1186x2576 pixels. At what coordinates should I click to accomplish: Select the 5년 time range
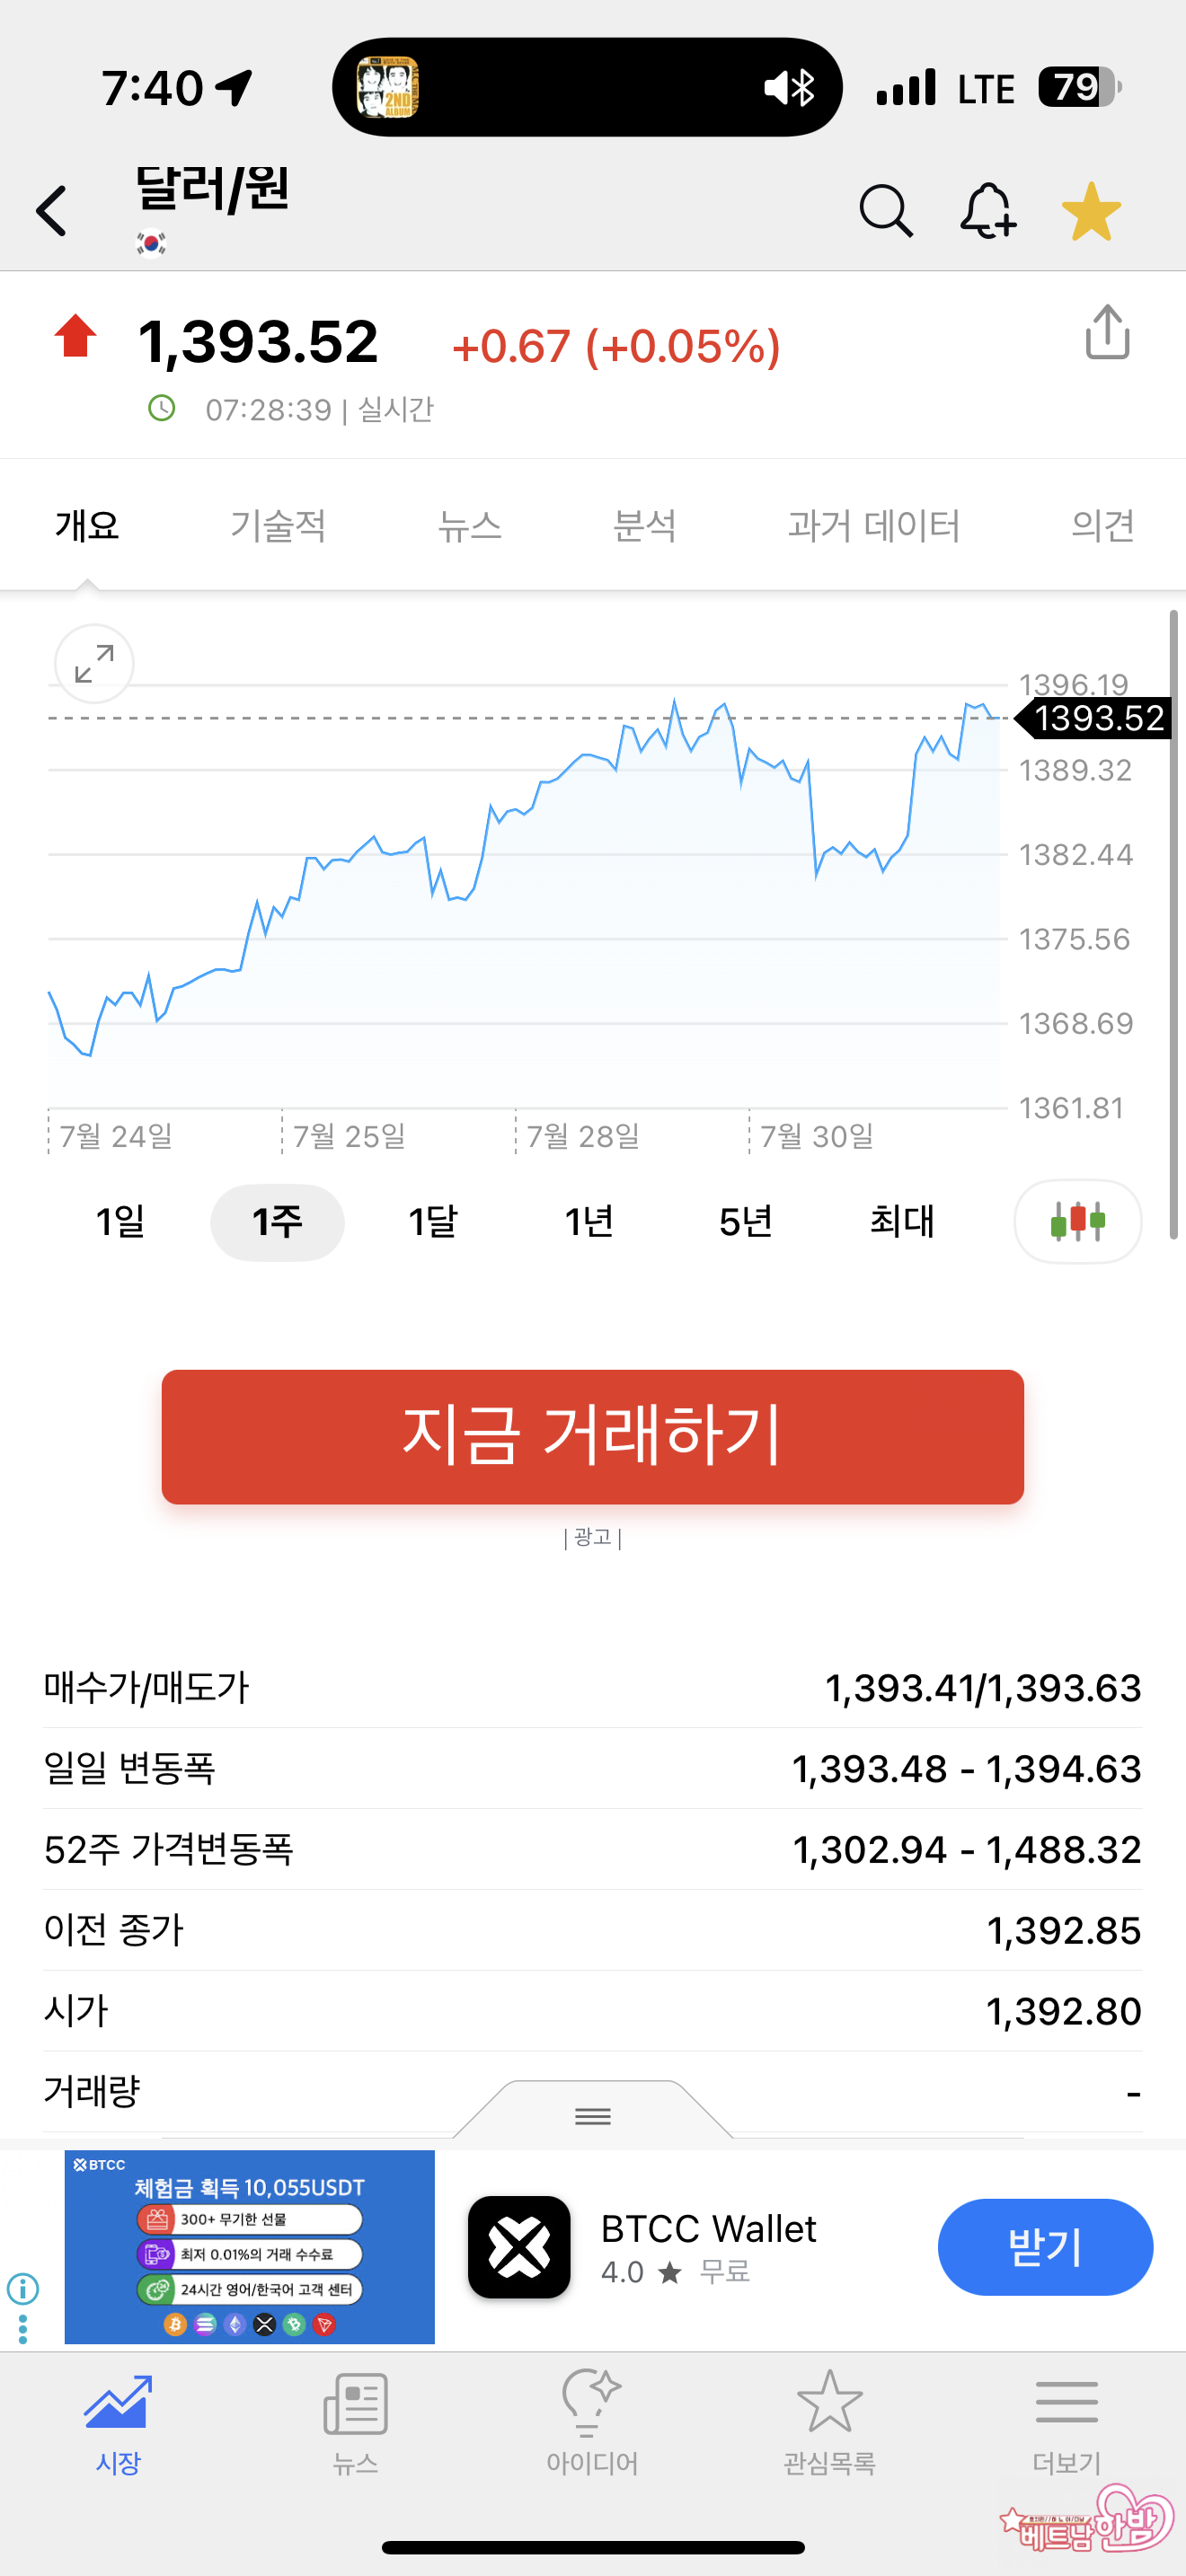[745, 1221]
